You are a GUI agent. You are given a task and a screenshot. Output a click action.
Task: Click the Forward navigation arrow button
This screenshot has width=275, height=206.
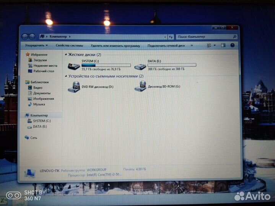click(x=32, y=37)
